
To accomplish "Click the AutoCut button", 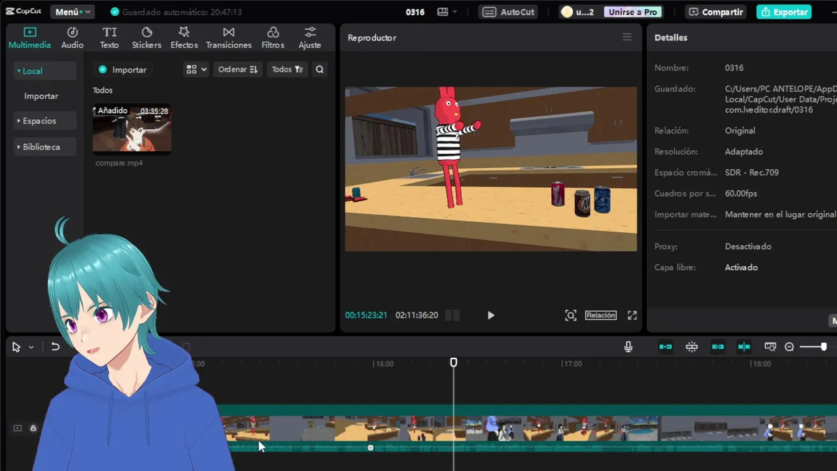I will tap(509, 12).
